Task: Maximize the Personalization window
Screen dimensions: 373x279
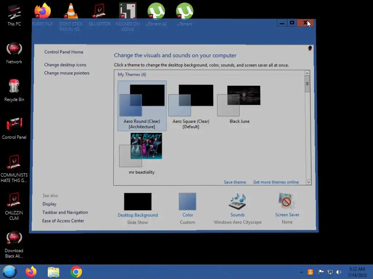Action: [x=292, y=23]
